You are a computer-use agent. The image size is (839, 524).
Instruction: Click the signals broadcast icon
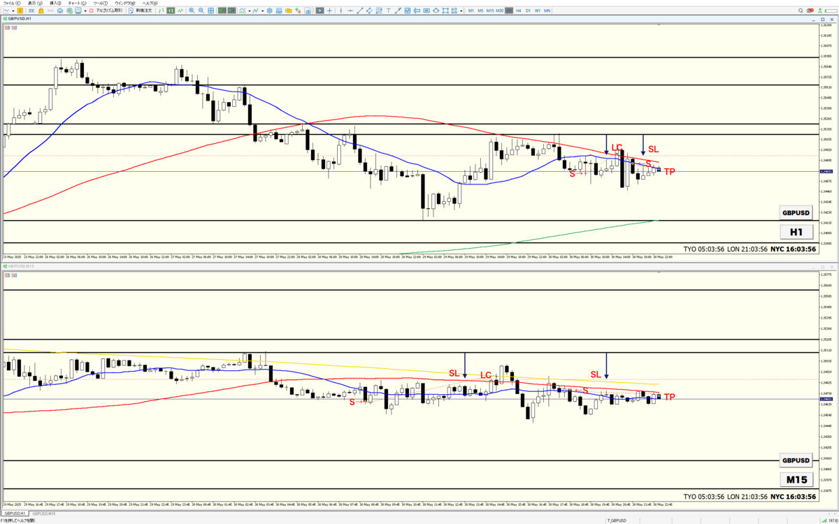pos(50,10)
